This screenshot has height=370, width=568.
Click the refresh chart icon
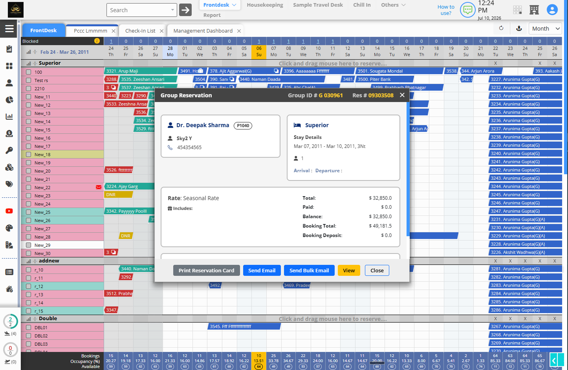tap(501, 28)
